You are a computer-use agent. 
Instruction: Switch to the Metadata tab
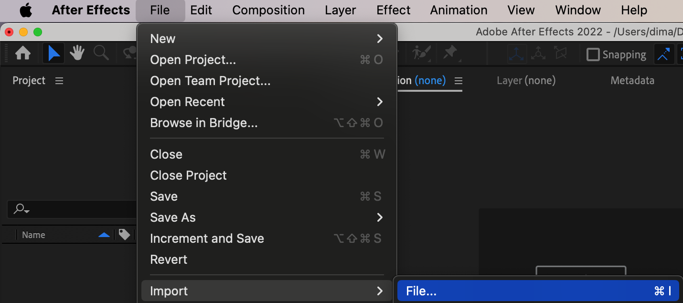[x=632, y=81]
